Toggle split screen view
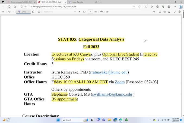 [x=146, y=7]
